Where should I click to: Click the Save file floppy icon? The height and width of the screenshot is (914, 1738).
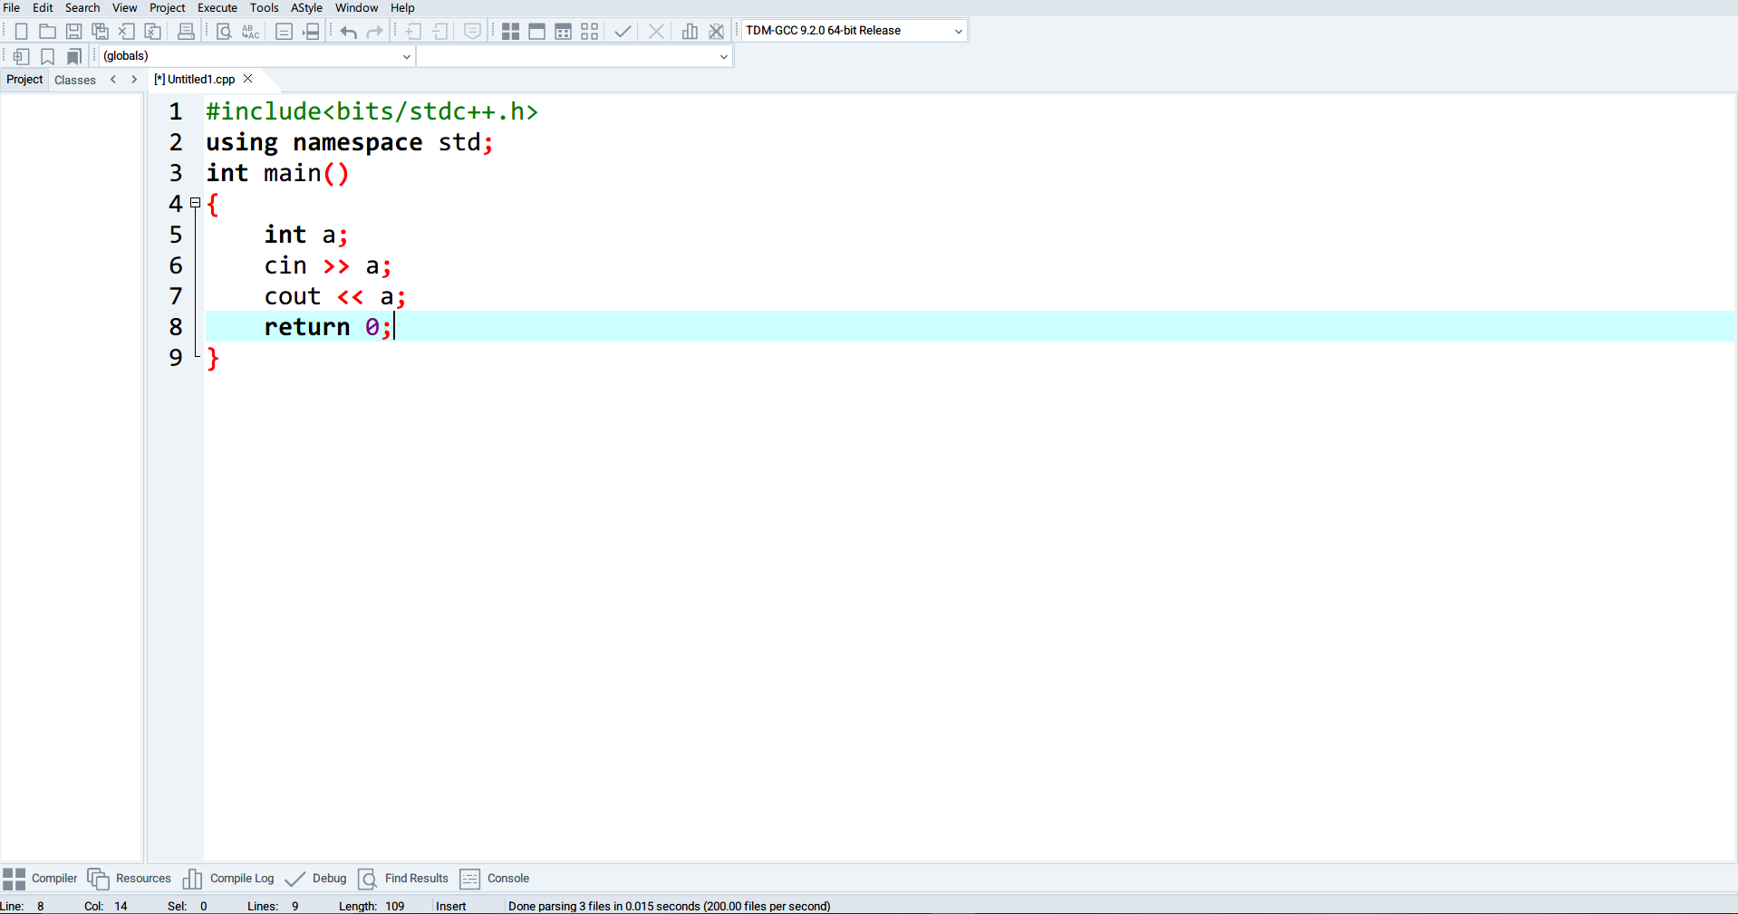click(x=73, y=32)
